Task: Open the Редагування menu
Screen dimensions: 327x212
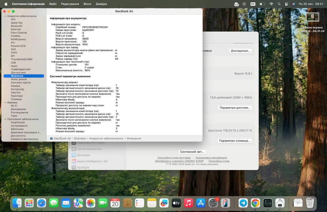Action: pos(70,4)
